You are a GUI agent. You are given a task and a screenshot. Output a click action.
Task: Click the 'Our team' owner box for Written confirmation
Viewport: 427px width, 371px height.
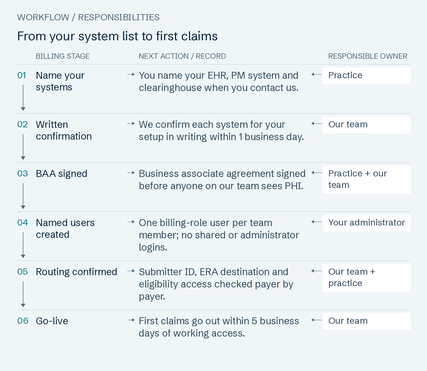366,125
